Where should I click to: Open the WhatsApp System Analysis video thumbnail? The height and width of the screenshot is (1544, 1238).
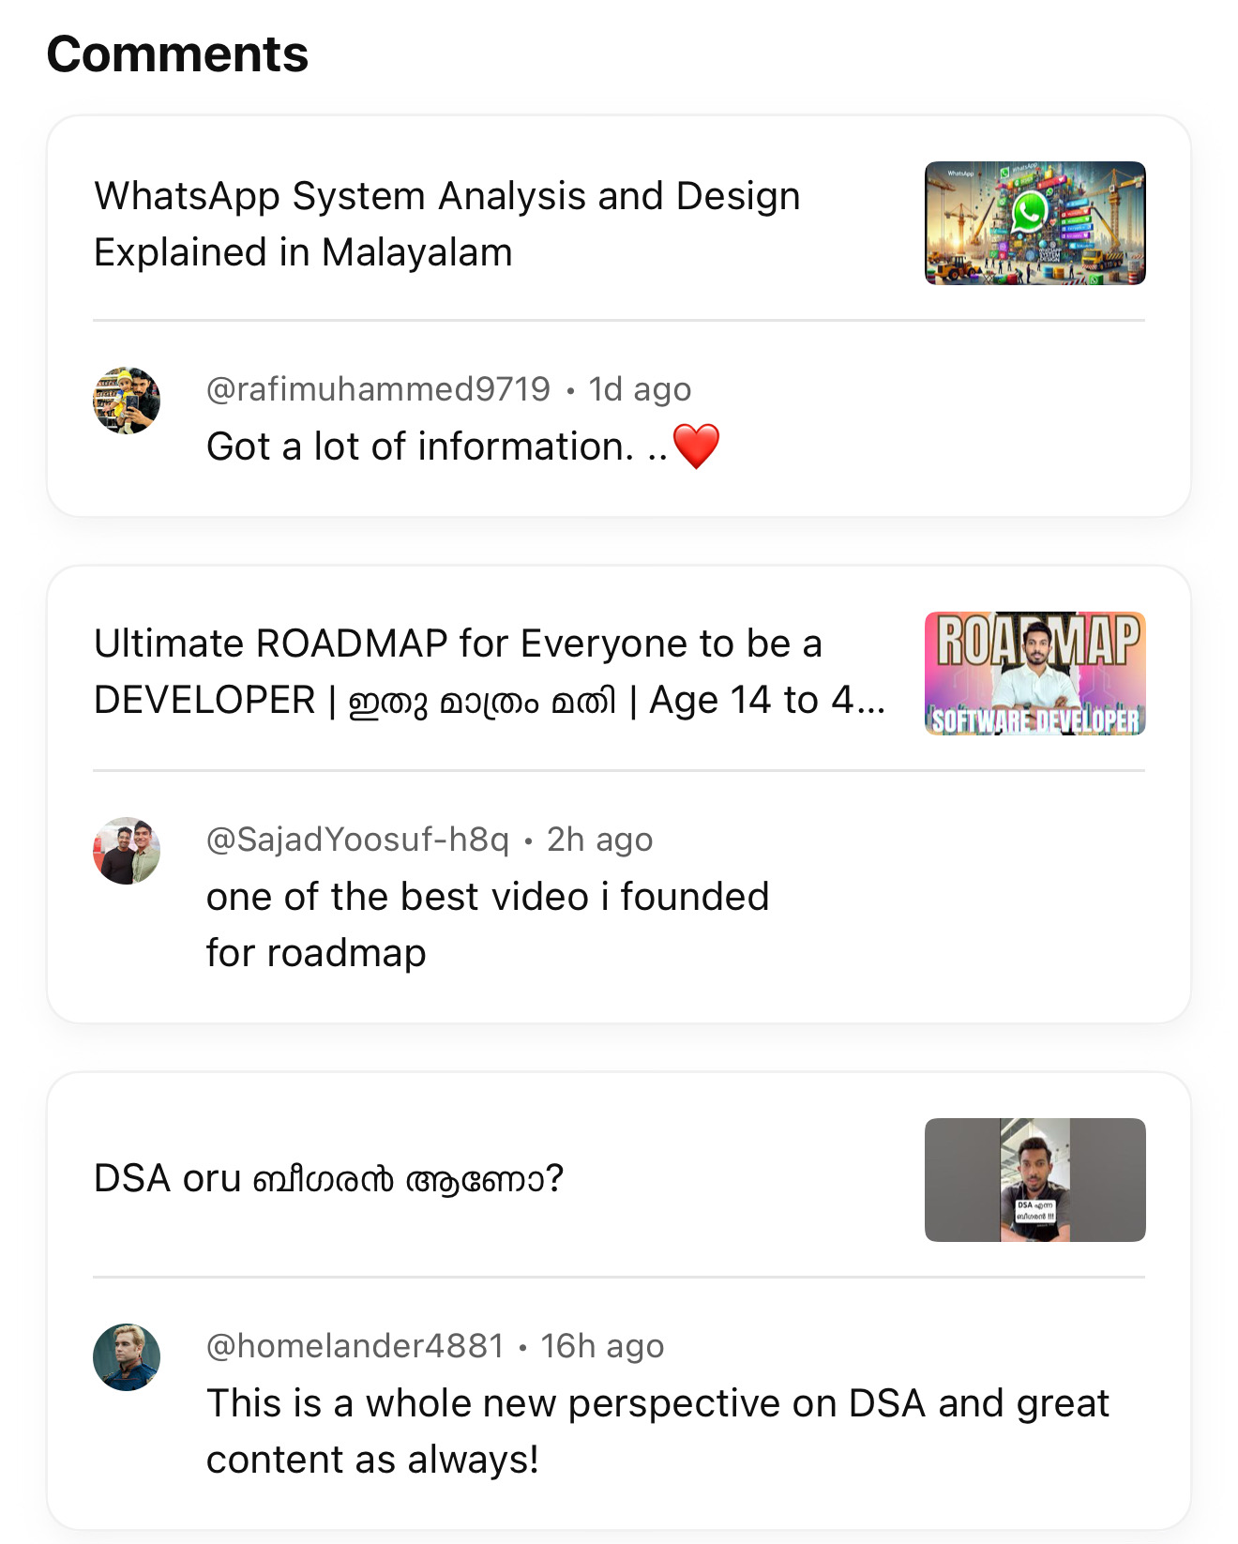tap(1034, 223)
